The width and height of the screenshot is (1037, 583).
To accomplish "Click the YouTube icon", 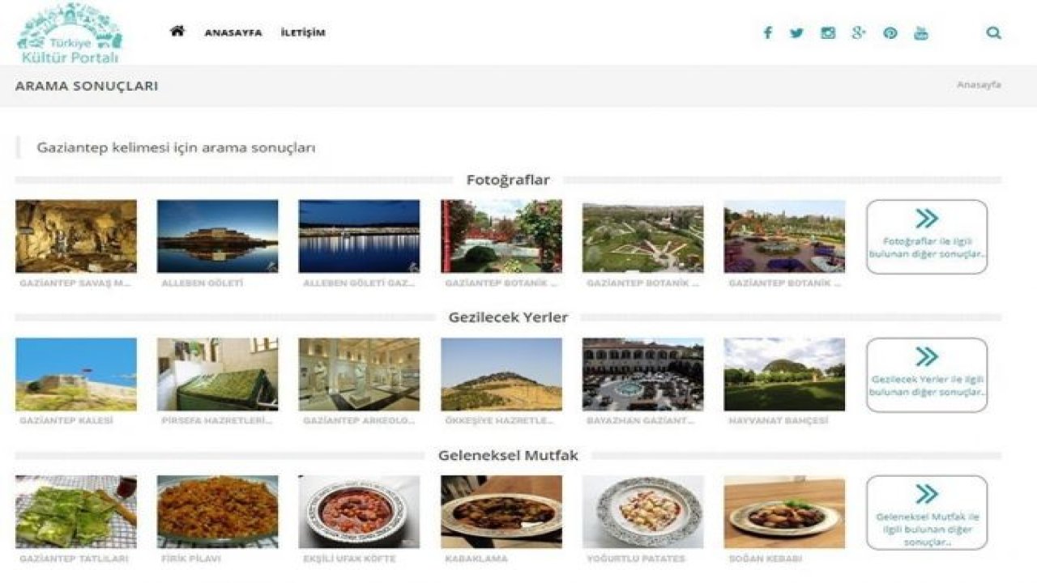I will pyautogui.click(x=920, y=33).
